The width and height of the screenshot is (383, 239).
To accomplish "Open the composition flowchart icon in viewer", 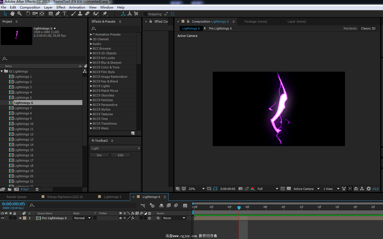I will point(362,189).
